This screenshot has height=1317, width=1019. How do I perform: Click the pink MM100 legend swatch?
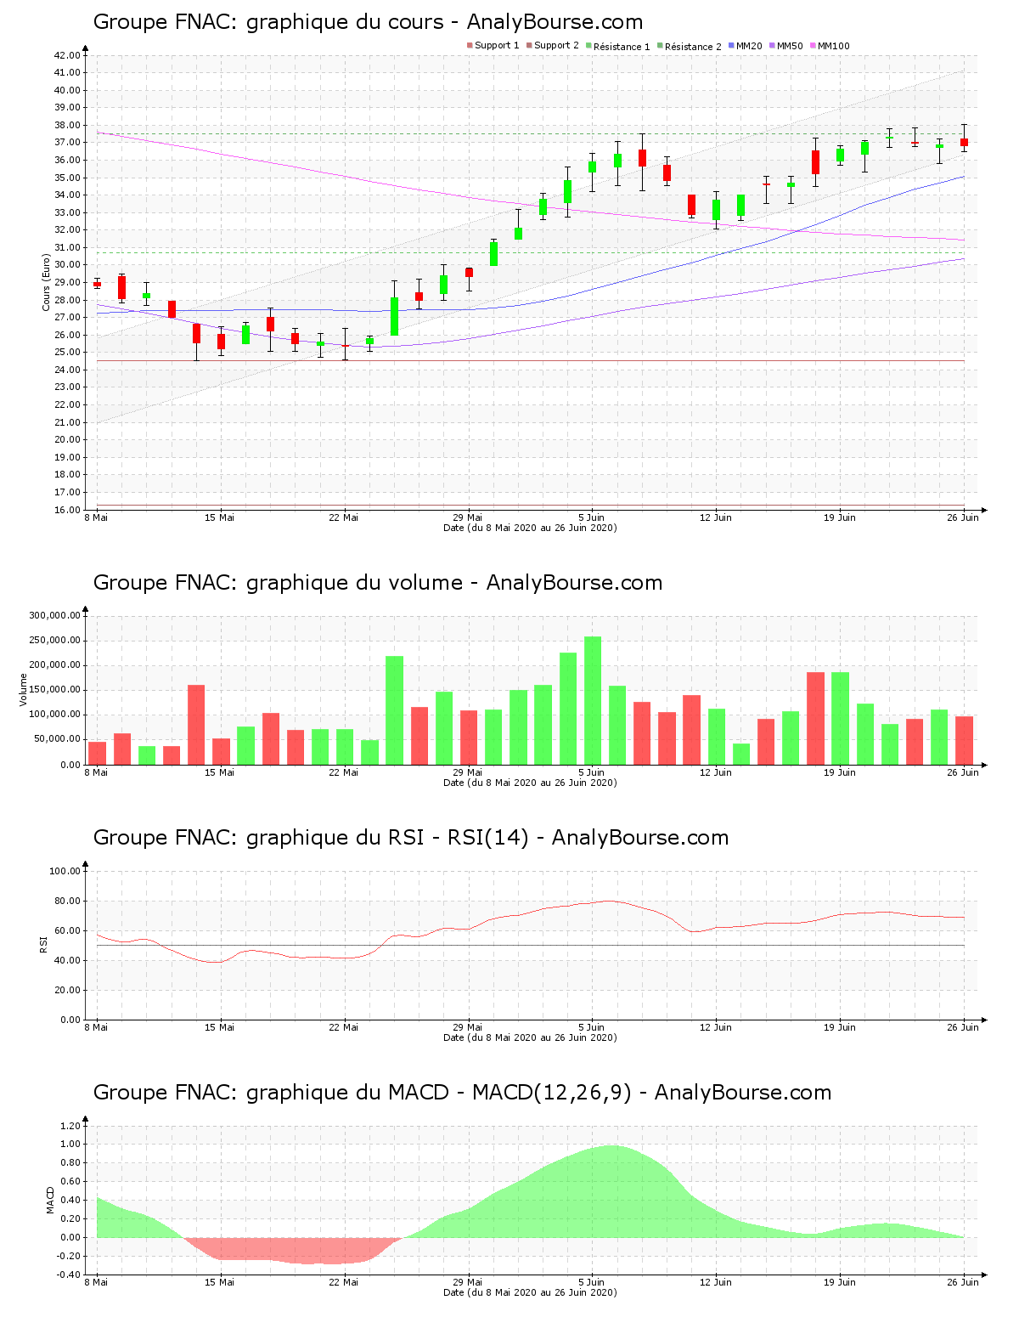pos(814,46)
